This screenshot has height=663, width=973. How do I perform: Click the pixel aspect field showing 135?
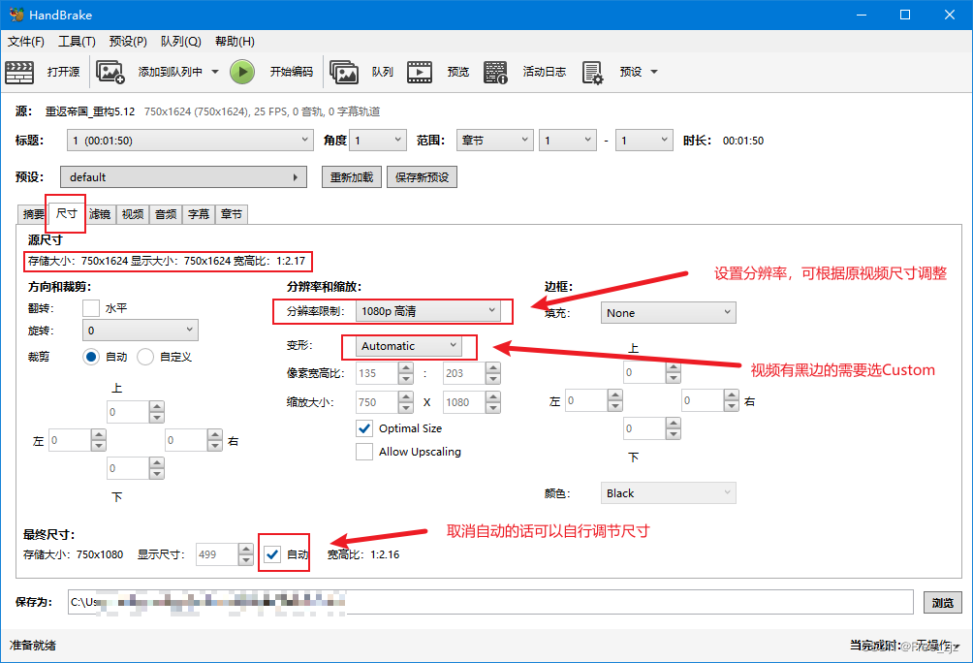[377, 373]
